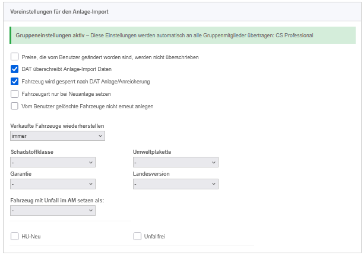Image resolution: width=364 pixels, height=255 pixels.
Task: Check 'Vom Benutzer gelöschte Fahrzeuge' option
Action: click(x=15, y=106)
